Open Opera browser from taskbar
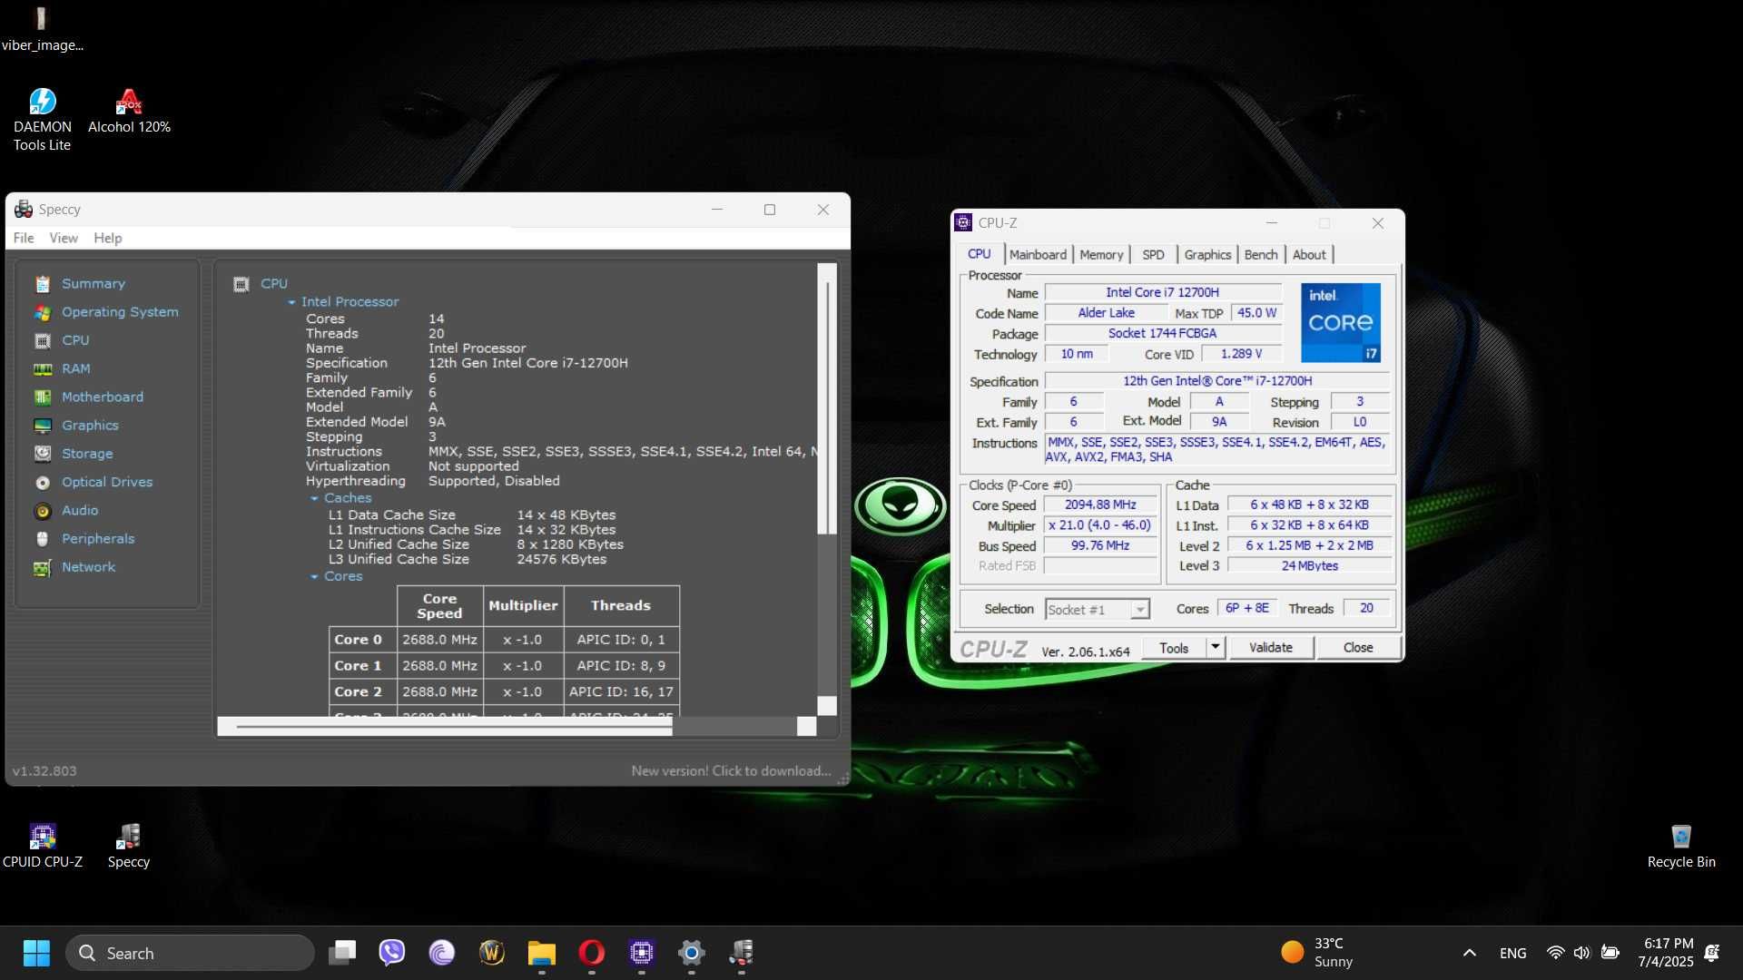The image size is (1743, 980). 592,953
